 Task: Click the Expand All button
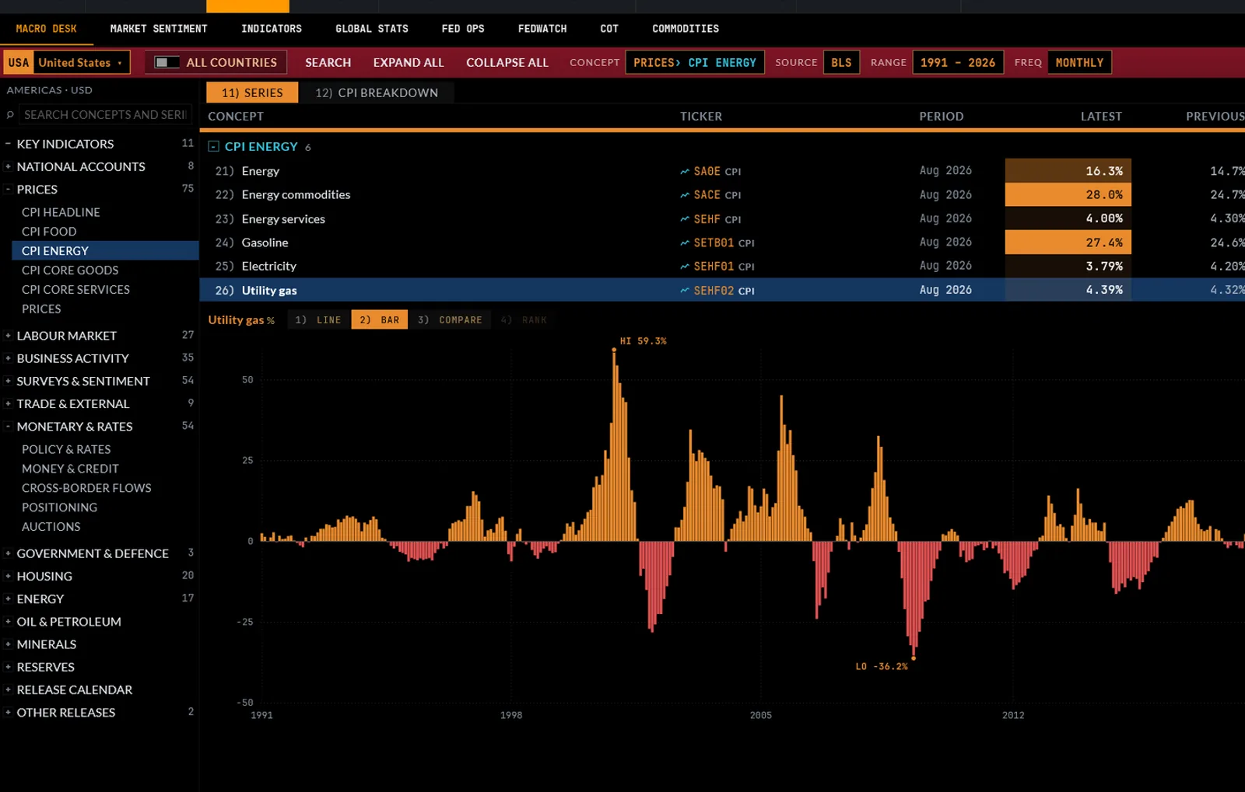pyautogui.click(x=409, y=62)
